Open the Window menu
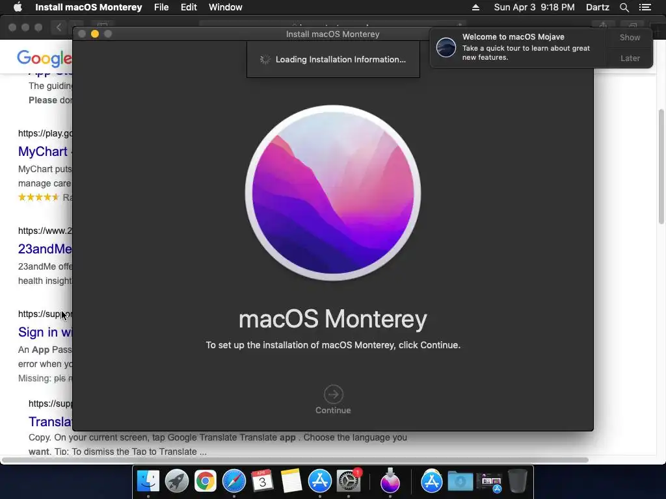This screenshot has height=499, width=666. point(225,7)
